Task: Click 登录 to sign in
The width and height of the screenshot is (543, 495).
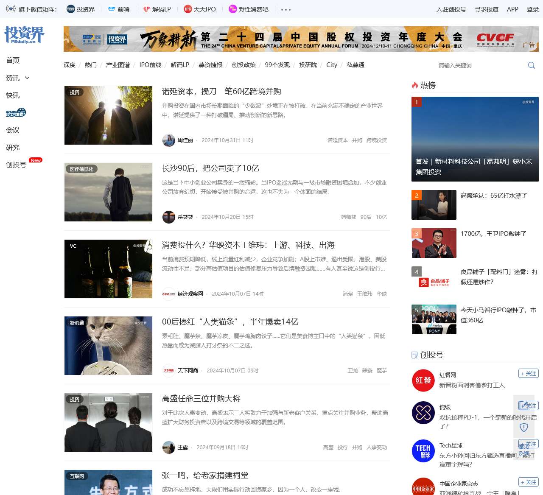Action: [x=533, y=9]
